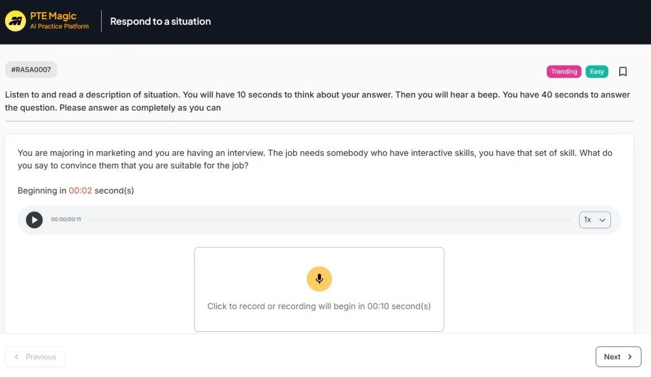Image resolution: width=651 pixels, height=377 pixels.
Task: Start recording with the microphone icon
Action: tap(319, 278)
